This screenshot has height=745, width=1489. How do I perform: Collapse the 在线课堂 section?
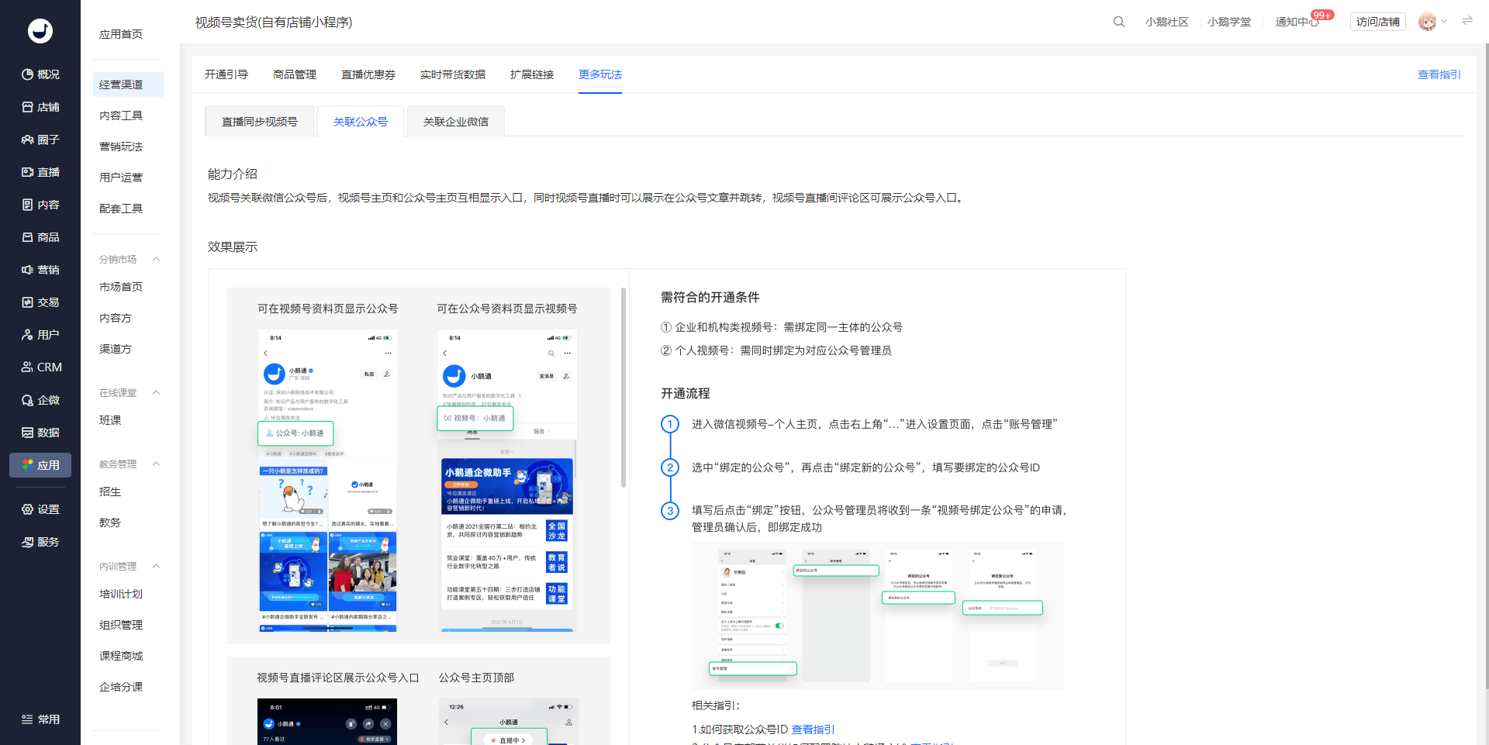(156, 392)
